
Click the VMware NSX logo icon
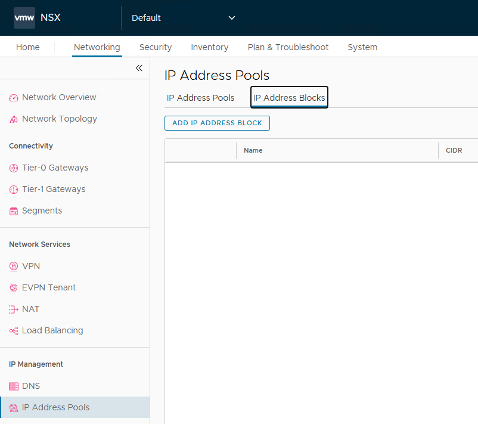(x=24, y=18)
